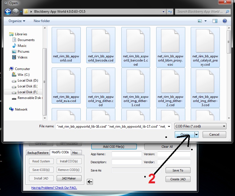The image size is (235, 196).
Task: Select file net_rim_bb_appworld_bbm_proxy.cod
Action: (x=171, y=47)
